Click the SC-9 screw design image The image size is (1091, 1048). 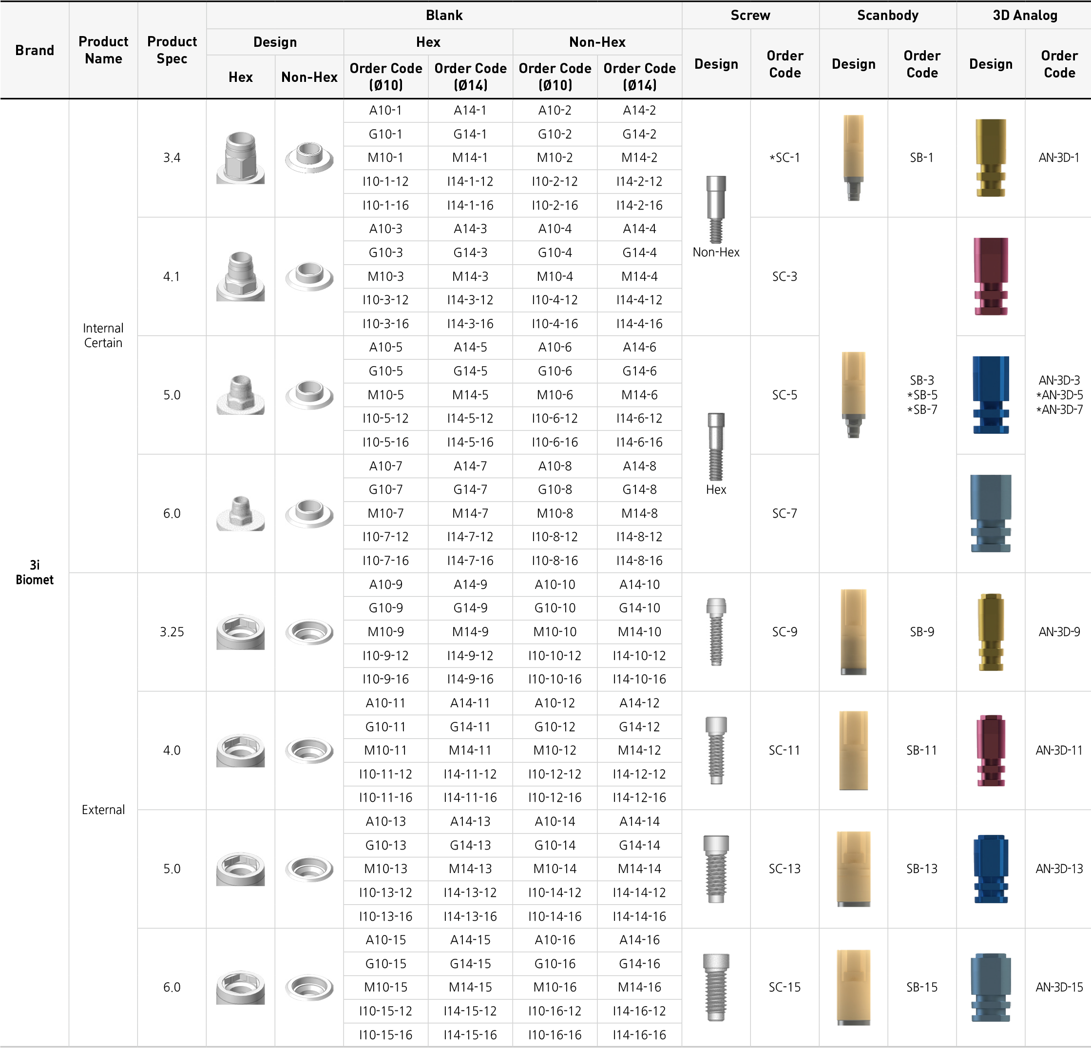pyautogui.click(x=716, y=632)
